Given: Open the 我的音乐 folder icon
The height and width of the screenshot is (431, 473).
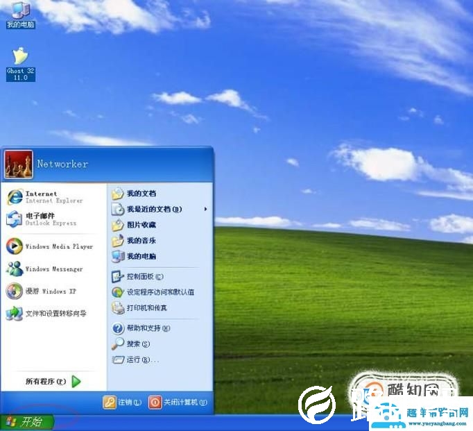Looking at the screenshot, I should (x=118, y=241).
